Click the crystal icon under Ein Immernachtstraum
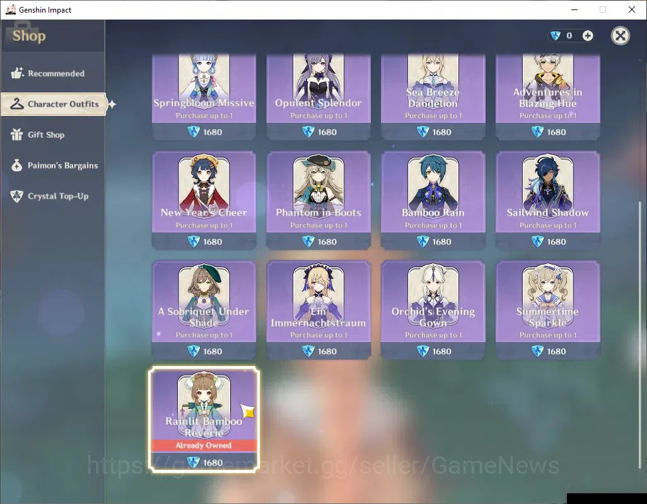 click(308, 351)
